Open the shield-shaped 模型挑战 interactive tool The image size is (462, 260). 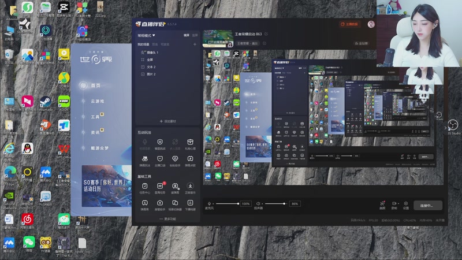(160, 142)
